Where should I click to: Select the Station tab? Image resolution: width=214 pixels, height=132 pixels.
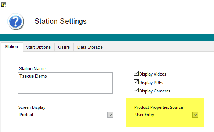coord(11,47)
